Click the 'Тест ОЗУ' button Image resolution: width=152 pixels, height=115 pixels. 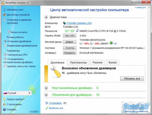click(70, 36)
